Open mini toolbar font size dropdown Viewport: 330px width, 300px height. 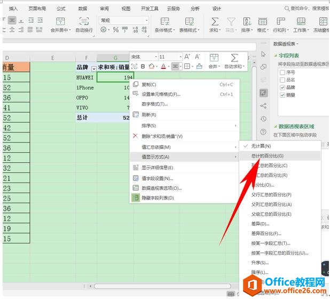pos(180,57)
